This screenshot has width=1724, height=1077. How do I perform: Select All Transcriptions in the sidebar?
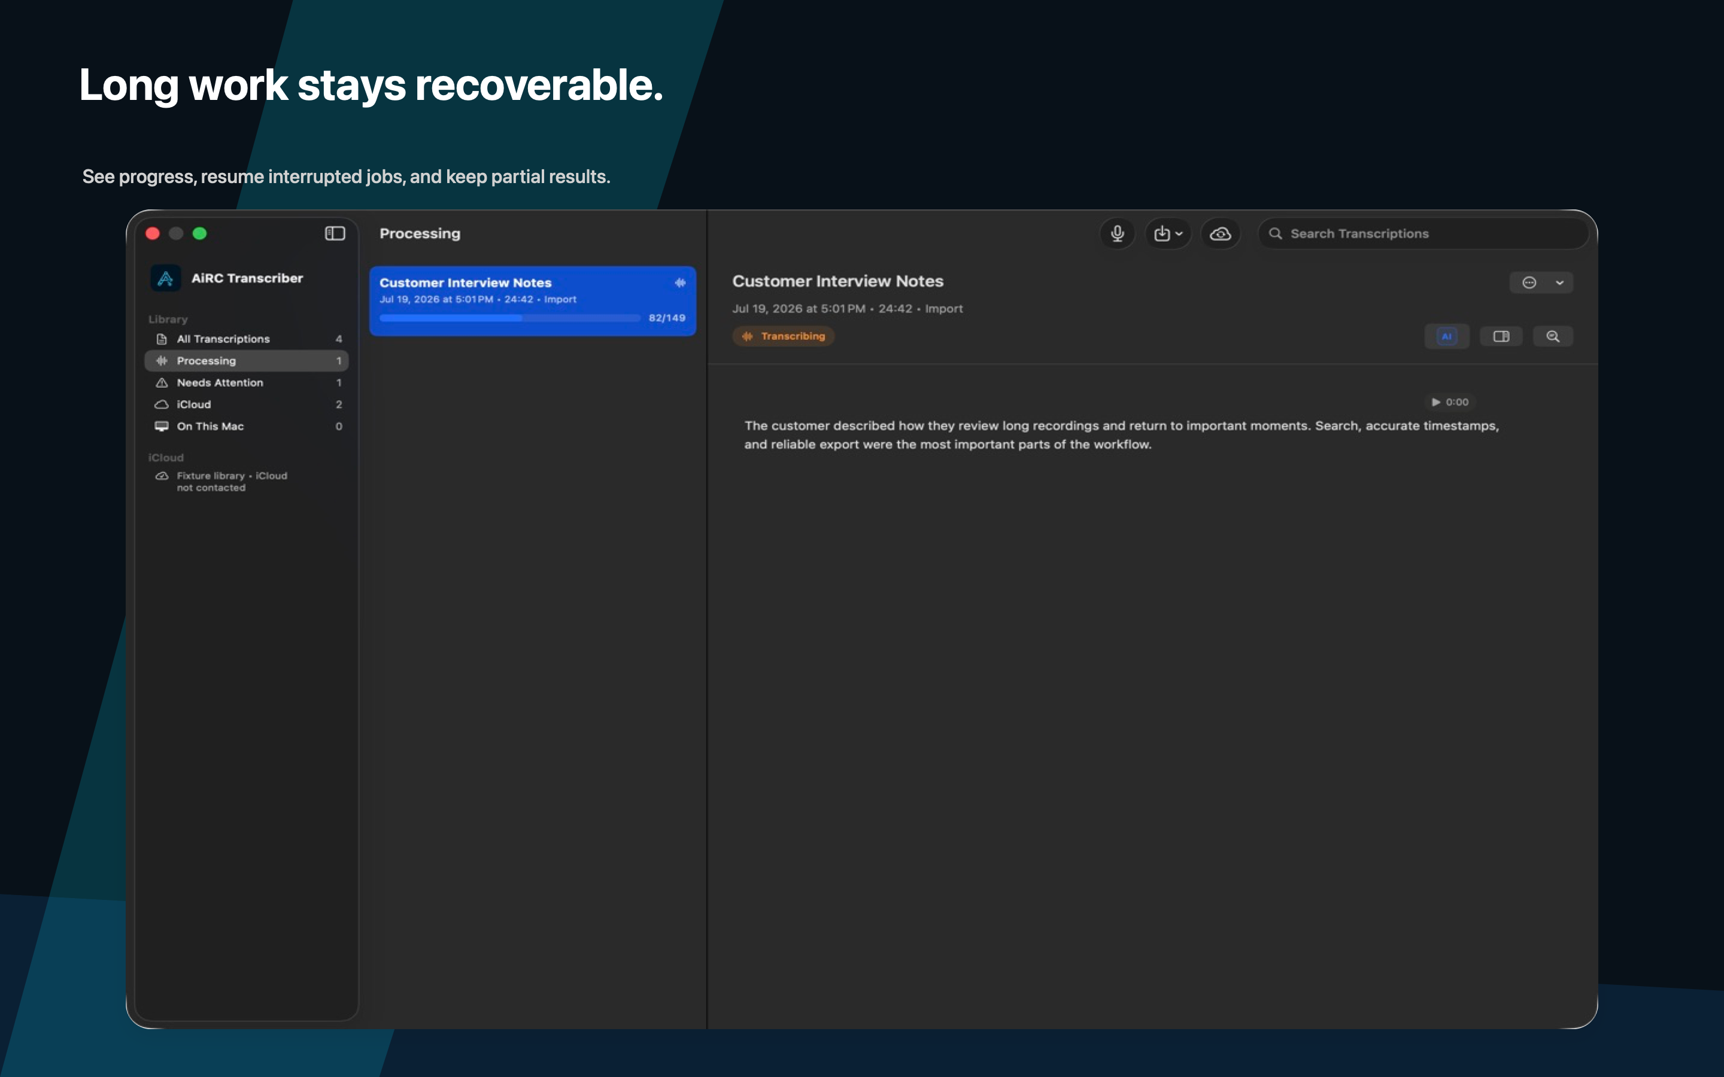[247, 339]
